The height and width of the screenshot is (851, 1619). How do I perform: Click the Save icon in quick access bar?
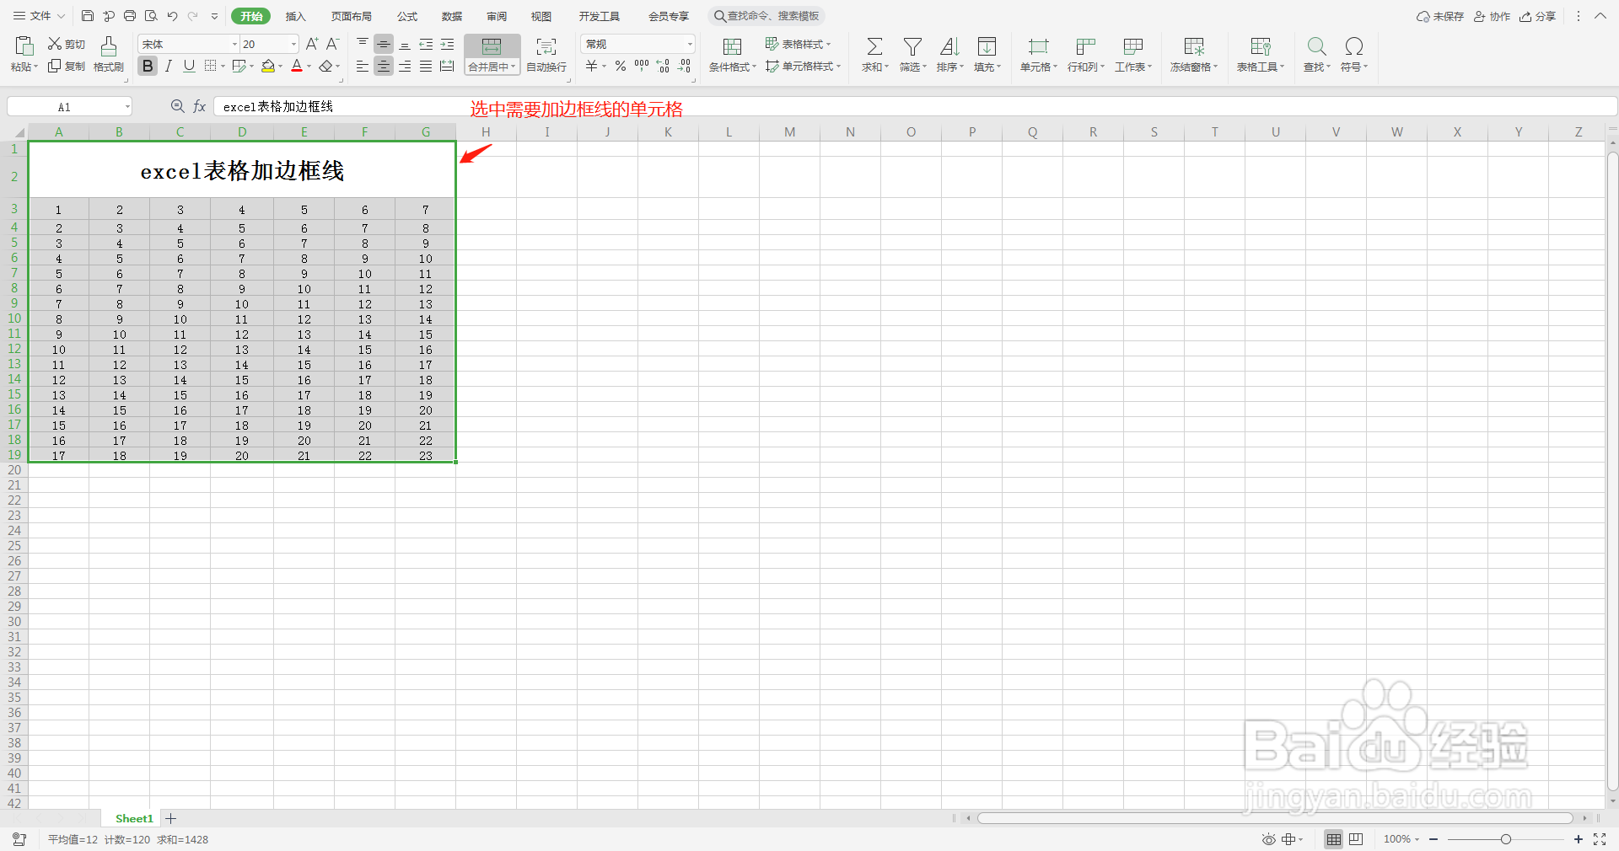tap(87, 16)
